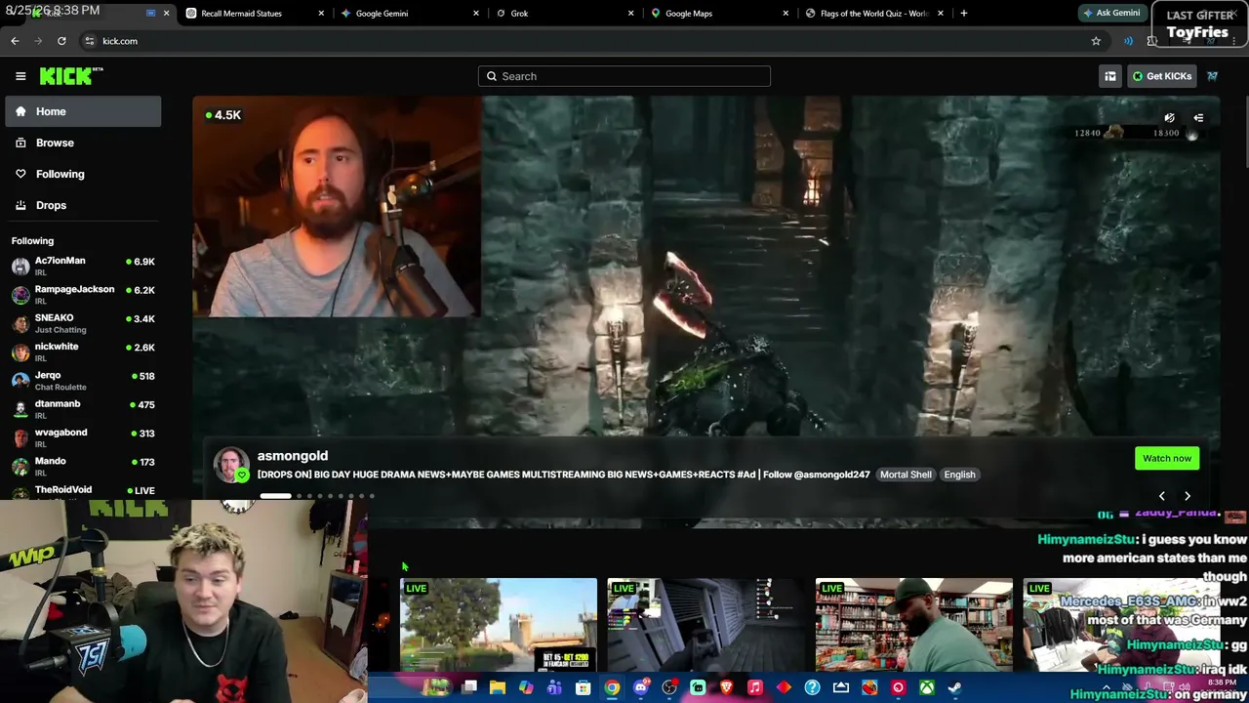This screenshot has width=1249, height=703.
Task: Open Drops in the sidebar
Action: pos(83,205)
